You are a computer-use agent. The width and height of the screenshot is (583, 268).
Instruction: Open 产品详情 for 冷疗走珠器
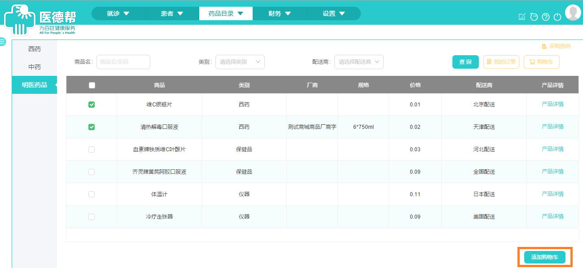(552, 216)
